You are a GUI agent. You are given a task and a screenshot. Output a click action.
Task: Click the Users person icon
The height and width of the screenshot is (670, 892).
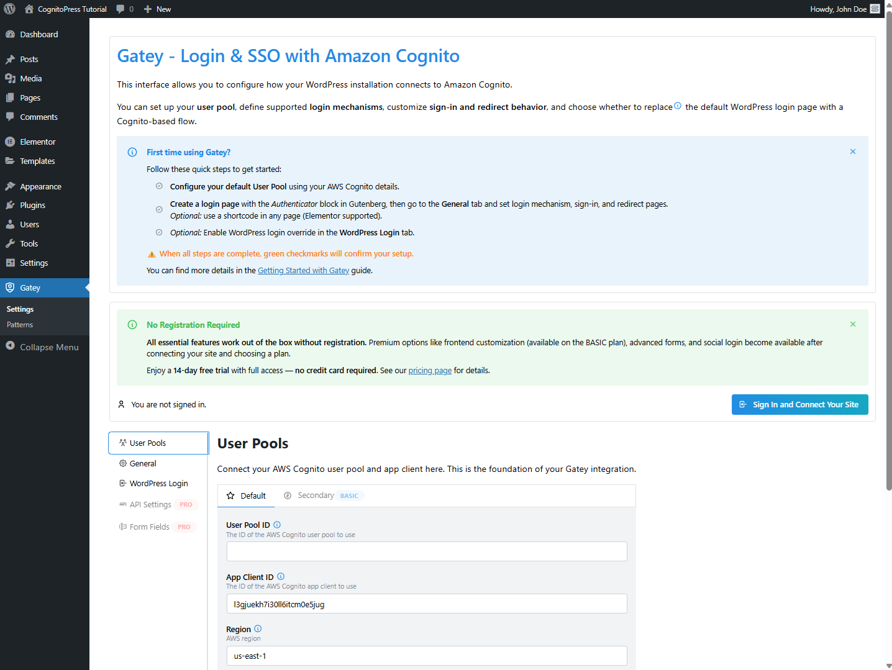pos(10,224)
